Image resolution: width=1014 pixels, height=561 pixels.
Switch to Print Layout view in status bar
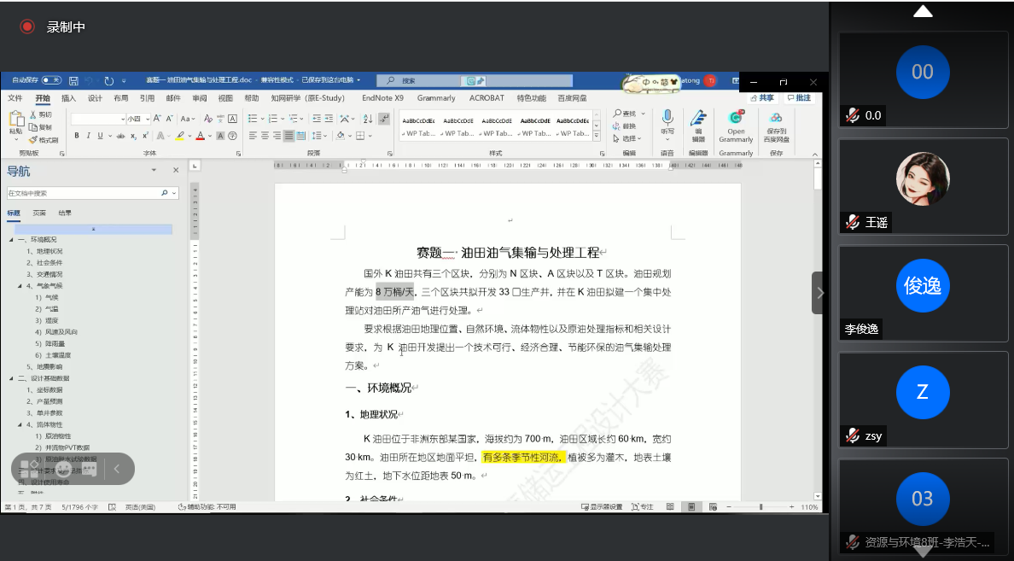click(691, 506)
